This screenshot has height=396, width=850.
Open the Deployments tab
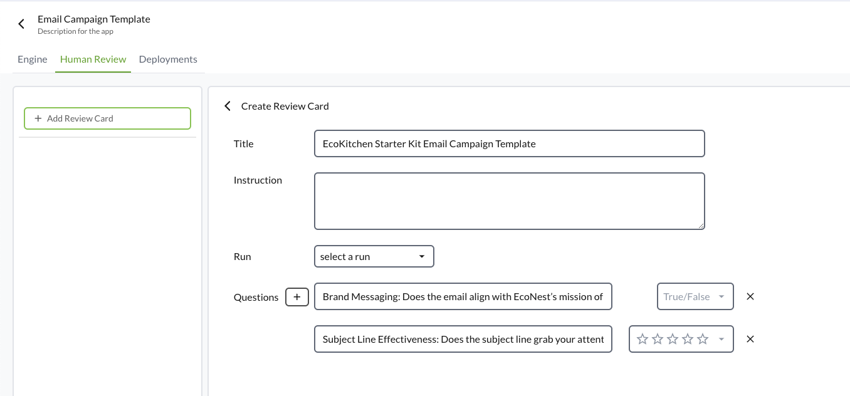pyautogui.click(x=168, y=59)
